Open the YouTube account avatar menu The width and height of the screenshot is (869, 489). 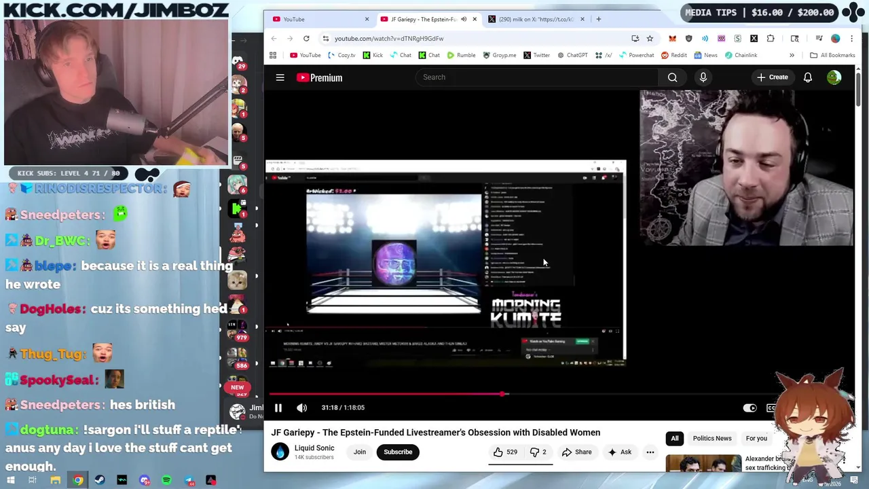pyautogui.click(x=834, y=77)
